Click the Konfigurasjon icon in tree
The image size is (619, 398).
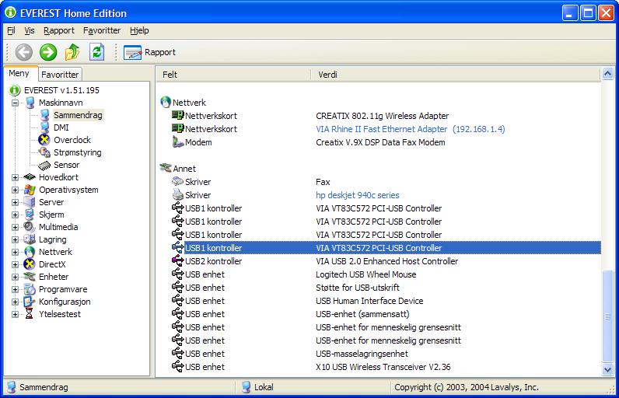click(x=30, y=302)
